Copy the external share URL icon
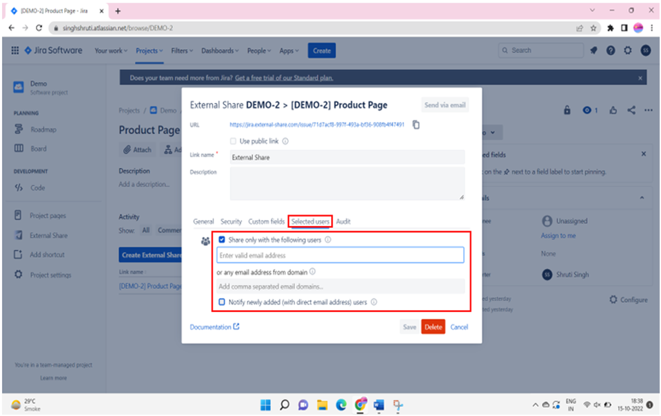661x416 pixels. (416, 125)
